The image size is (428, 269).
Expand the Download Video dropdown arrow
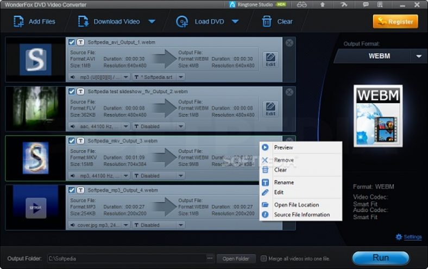[x=152, y=22]
